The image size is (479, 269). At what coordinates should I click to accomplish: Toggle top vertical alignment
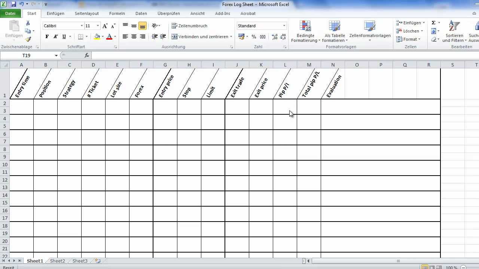[x=125, y=26]
